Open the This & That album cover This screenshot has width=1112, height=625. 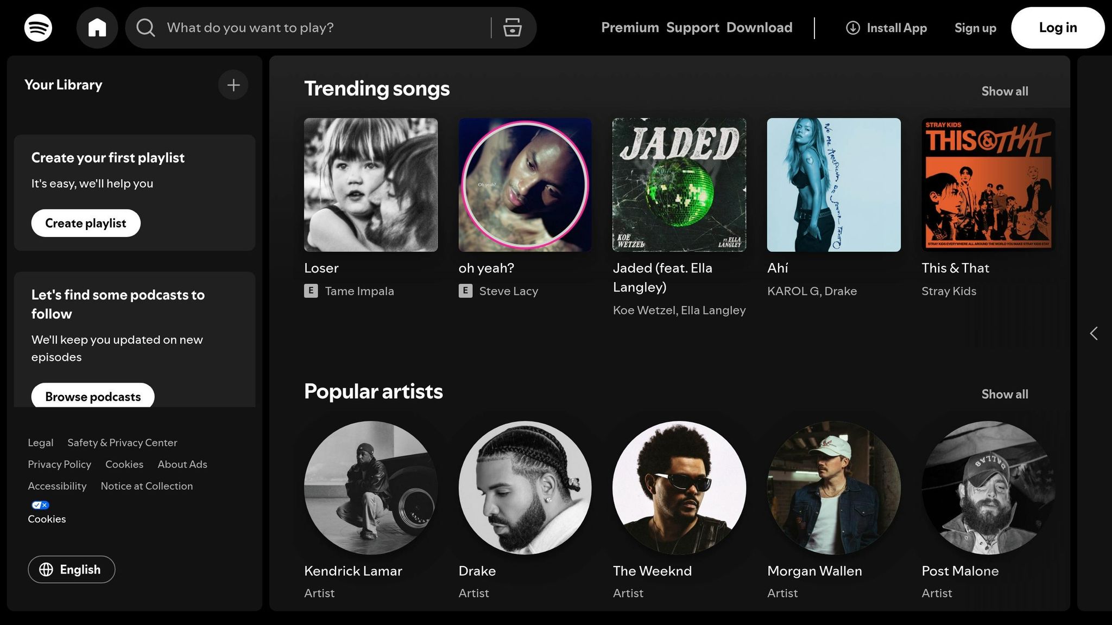(x=988, y=185)
